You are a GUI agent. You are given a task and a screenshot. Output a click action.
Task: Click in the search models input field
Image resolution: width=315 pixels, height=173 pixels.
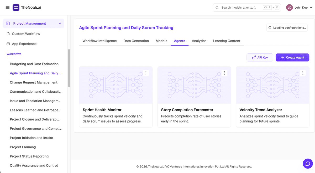click(x=247, y=8)
